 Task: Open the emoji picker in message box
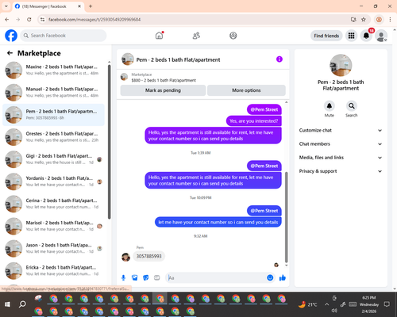click(270, 277)
